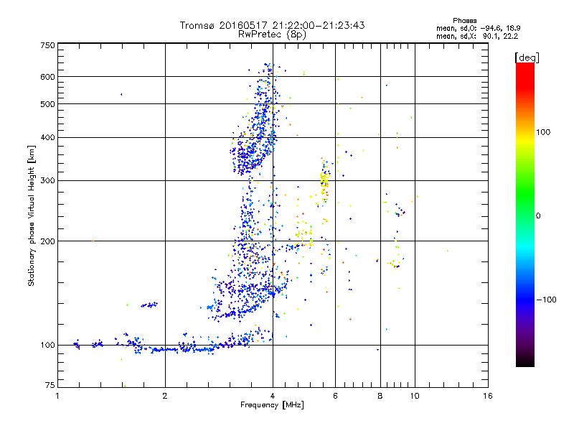Click the y-axis tick label "200"

47,241
